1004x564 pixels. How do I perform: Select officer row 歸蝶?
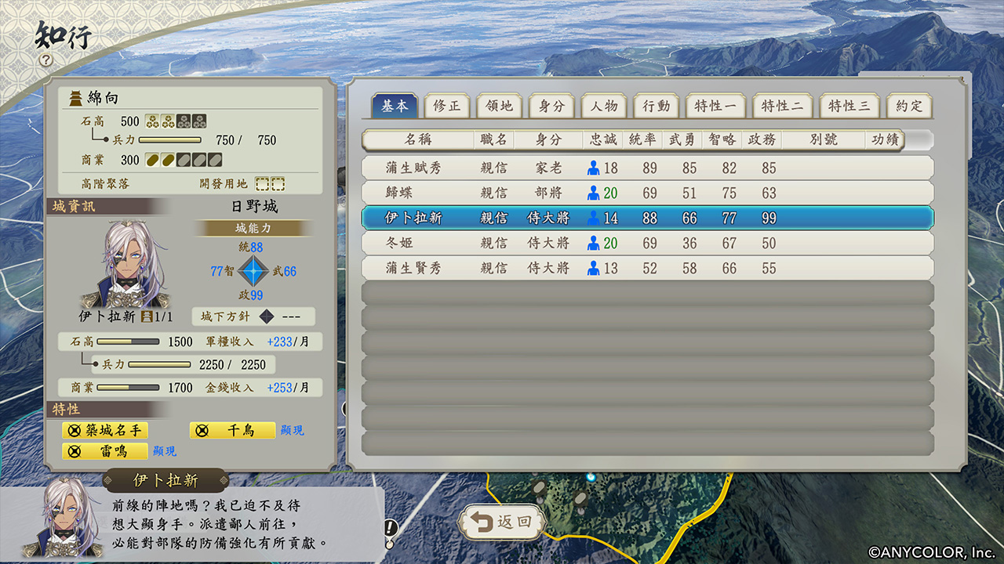[x=648, y=193]
